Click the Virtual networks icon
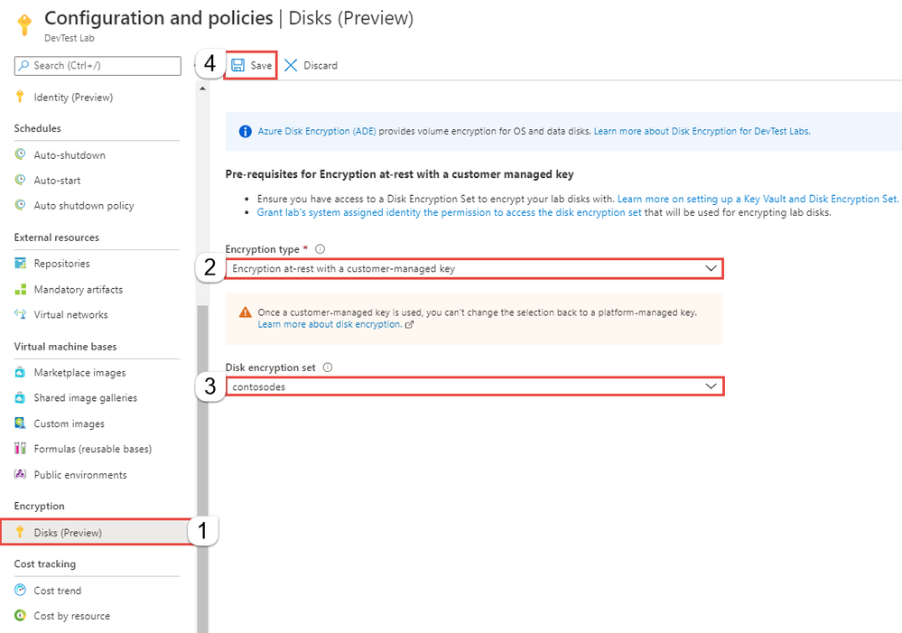This screenshot has width=902, height=633. tap(20, 314)
